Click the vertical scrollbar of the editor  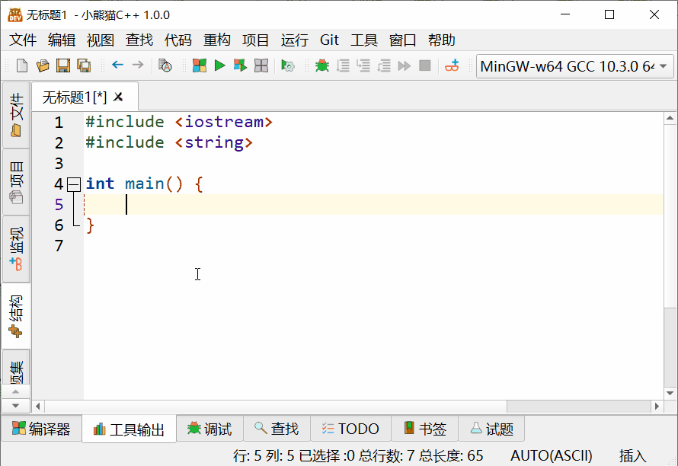pyautogui.click(x=670, y=228)
